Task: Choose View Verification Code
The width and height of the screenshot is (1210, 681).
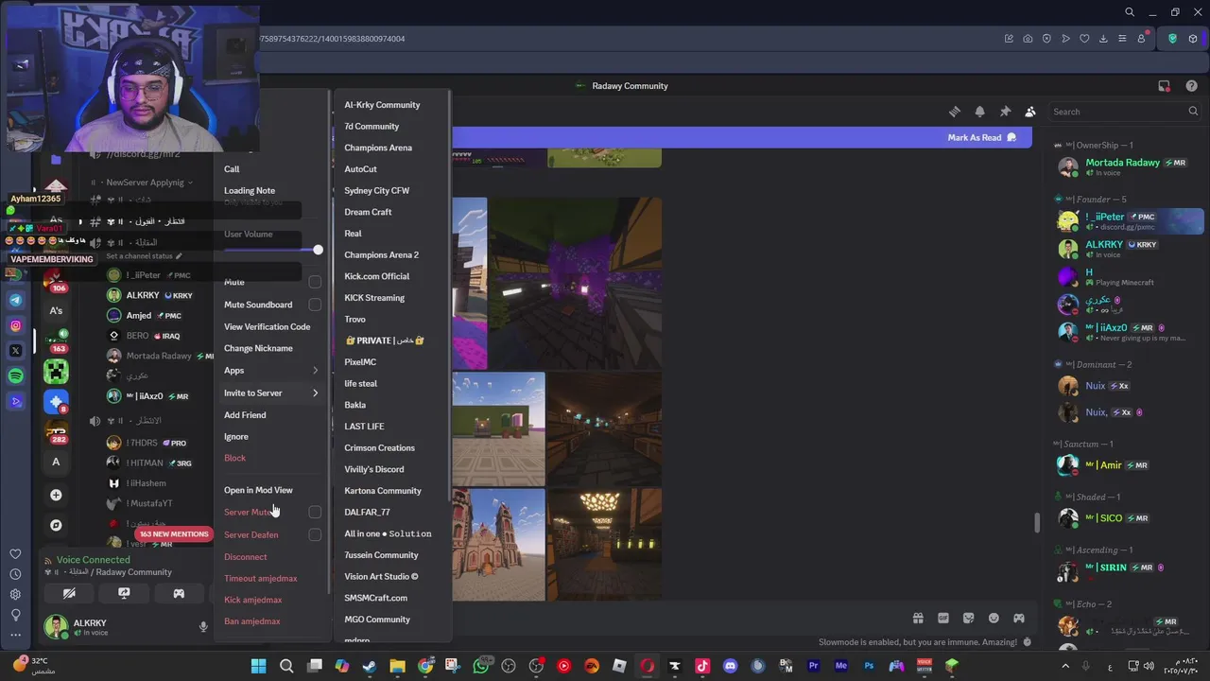Action: [x=267, y=327]
